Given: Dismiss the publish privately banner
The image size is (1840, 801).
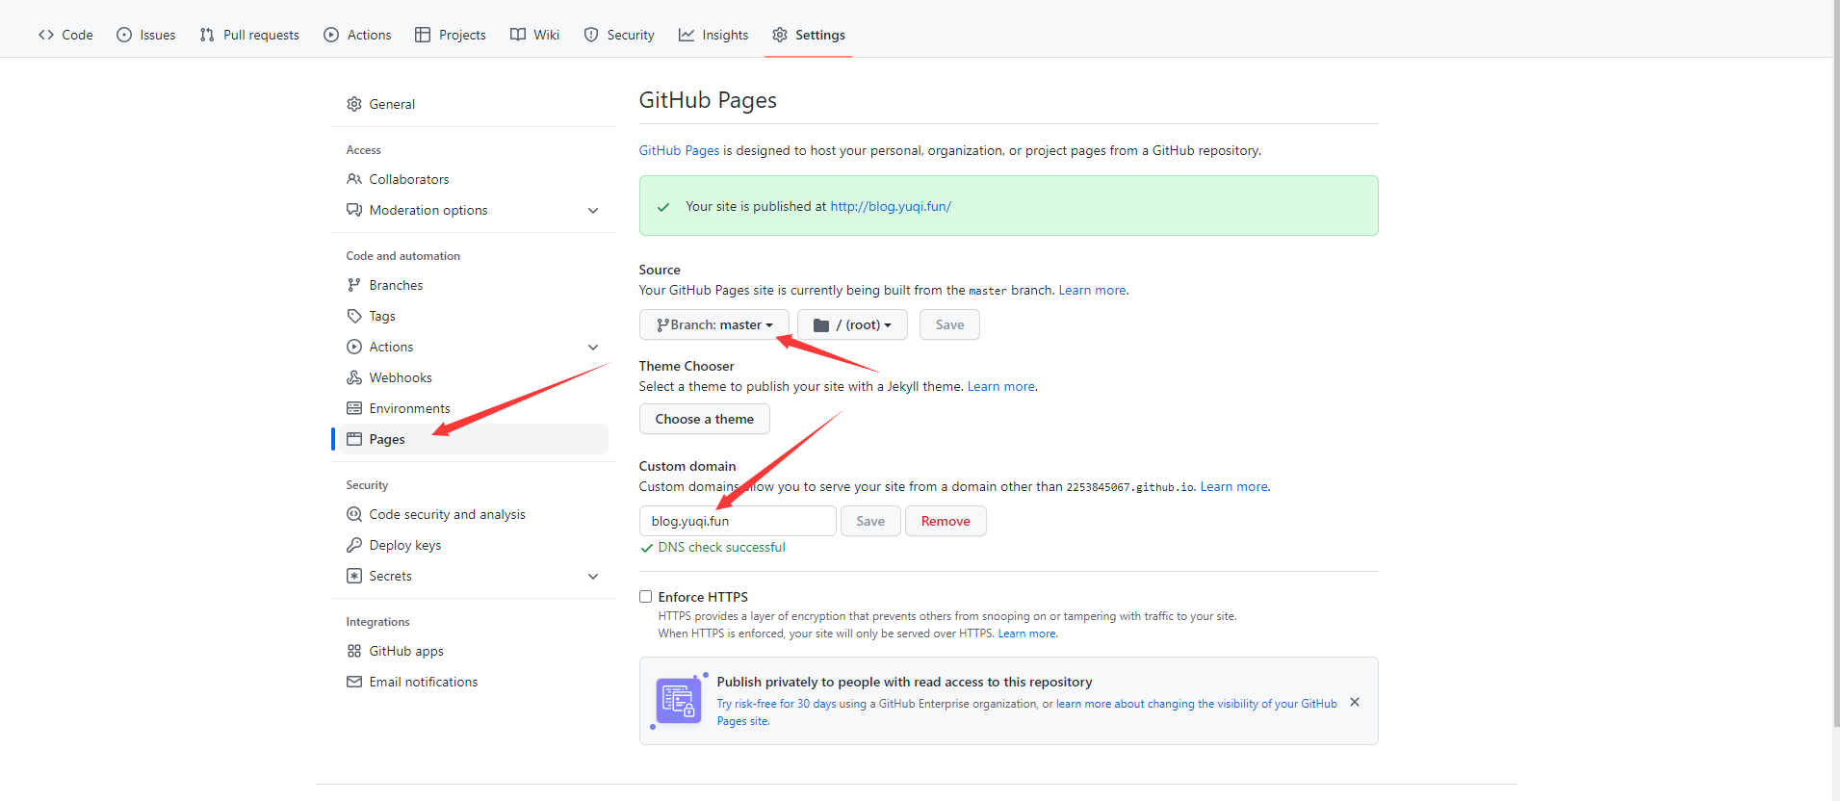Looking at the screenshot, I should (x=1355, y=702).
